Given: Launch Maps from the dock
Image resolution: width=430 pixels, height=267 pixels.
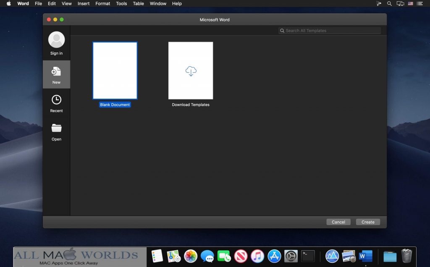Looking at the screenshot, I should 173,256.
